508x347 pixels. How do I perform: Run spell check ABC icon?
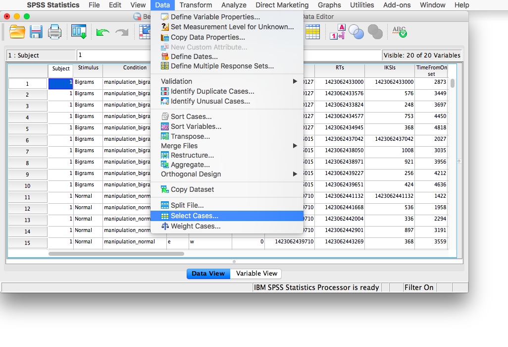click(400, 32)
